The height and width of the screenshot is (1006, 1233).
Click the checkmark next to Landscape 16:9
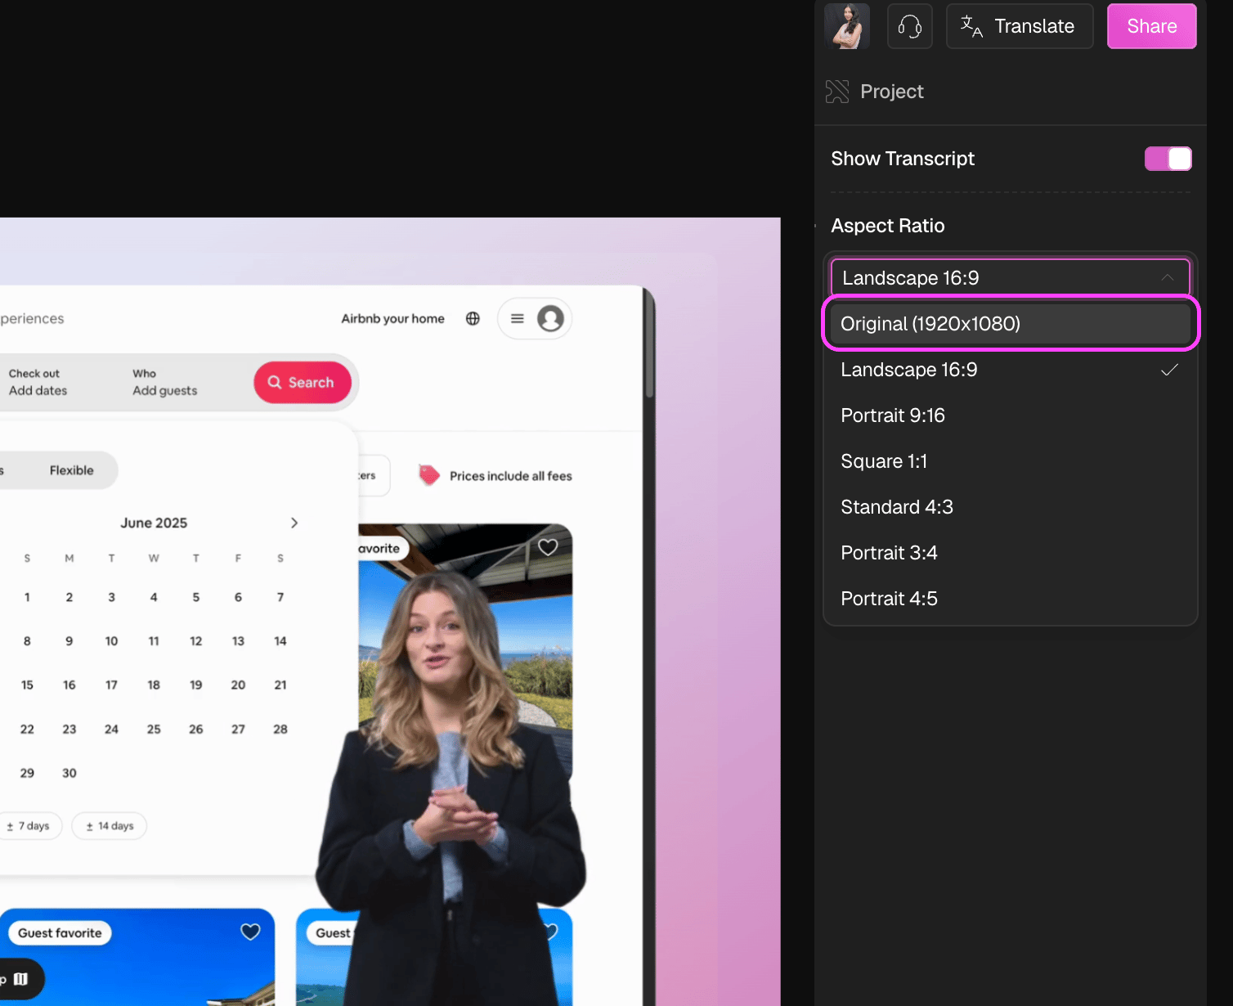click(1170, 370)
